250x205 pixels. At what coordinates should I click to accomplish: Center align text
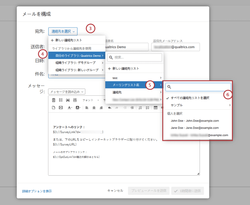(94, 108)
